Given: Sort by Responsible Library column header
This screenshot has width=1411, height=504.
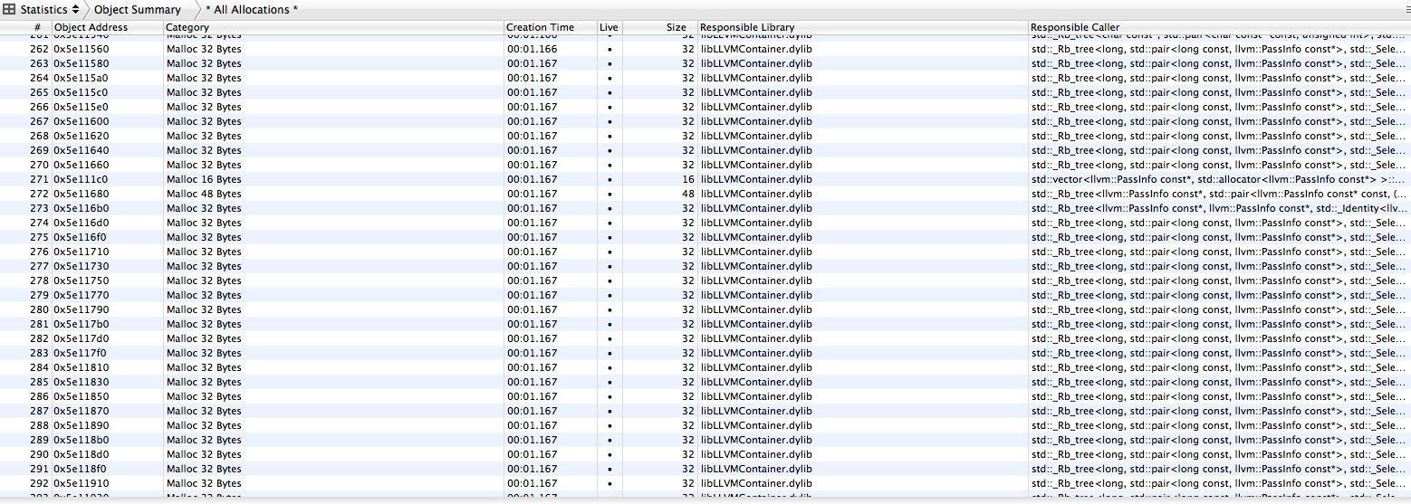Looking at the screenshot, I should point(863,27).
